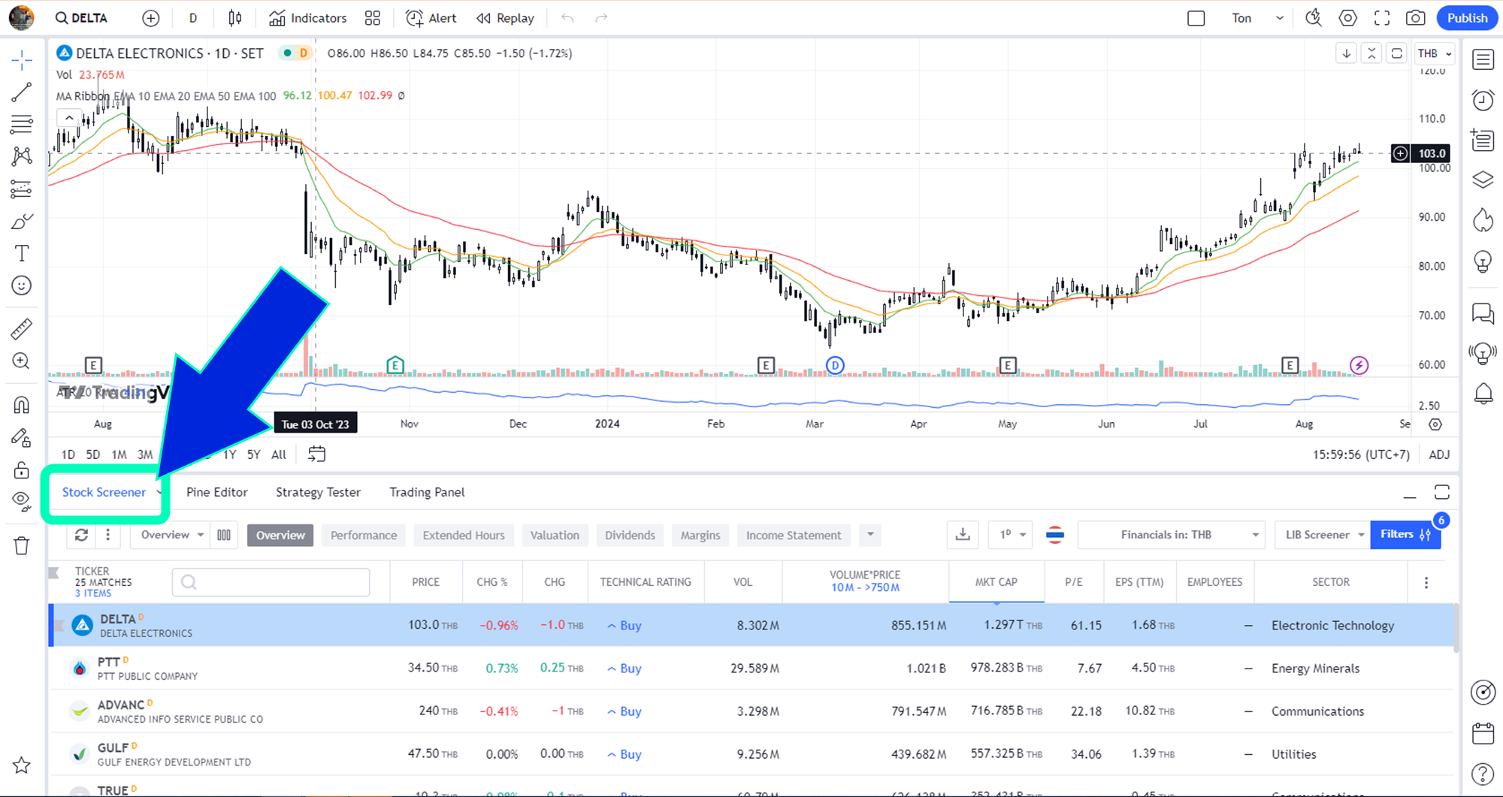Click the ticker search input field

tap(271, 582)
